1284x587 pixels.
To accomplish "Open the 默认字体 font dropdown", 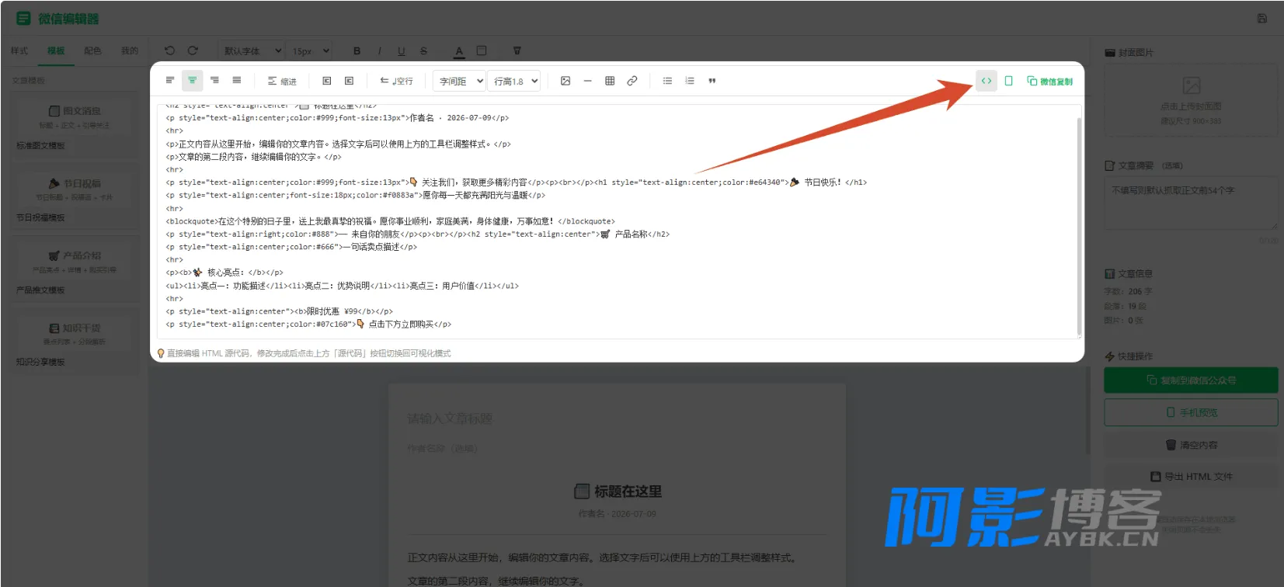I will click(252, 50).
